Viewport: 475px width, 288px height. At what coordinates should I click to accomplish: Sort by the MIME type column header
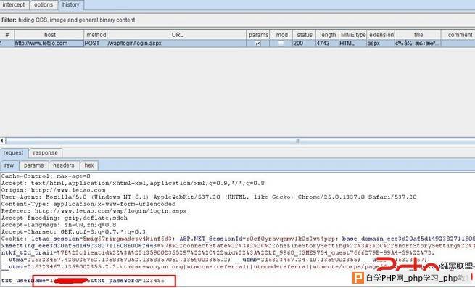point(353,35)
